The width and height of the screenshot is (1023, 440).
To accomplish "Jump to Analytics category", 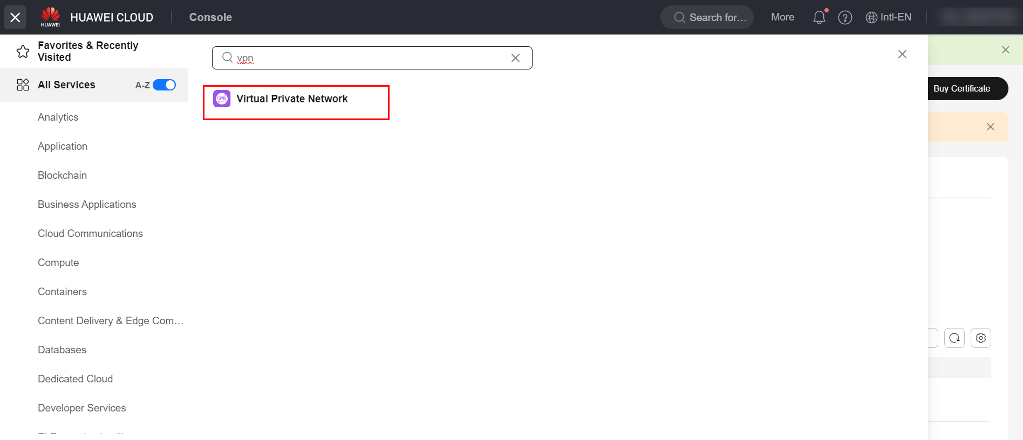I will coord(58,117).
